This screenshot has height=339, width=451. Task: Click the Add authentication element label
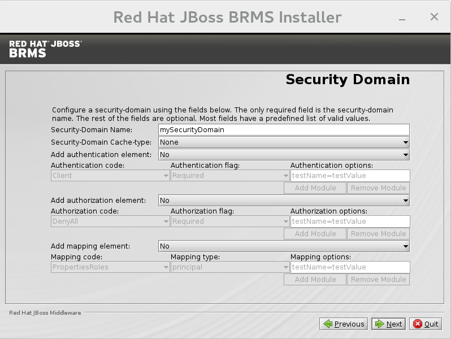pos(101,154)
